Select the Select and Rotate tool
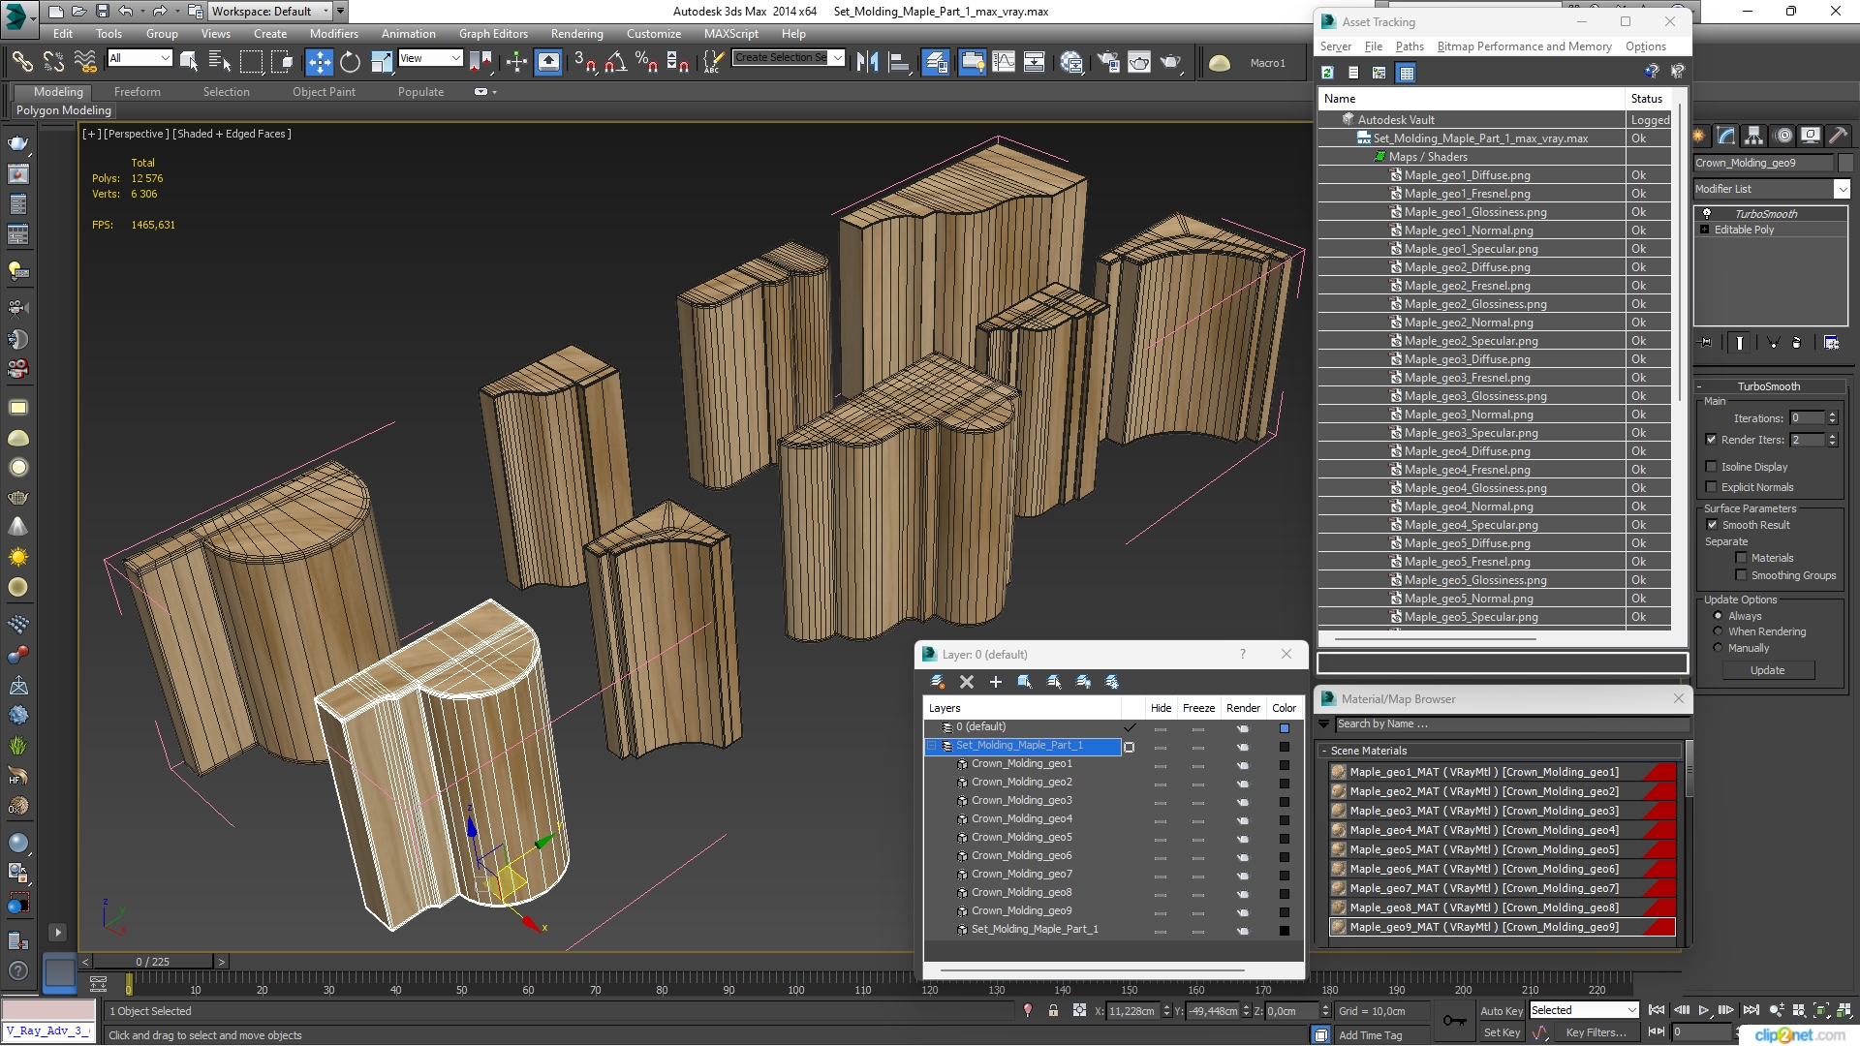The width and height of the screenshot is (1860, 1046). point(350,63)
